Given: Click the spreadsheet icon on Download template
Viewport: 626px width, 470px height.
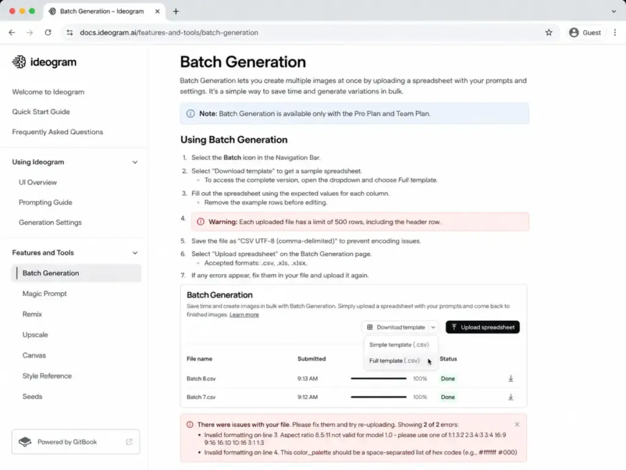Looking at the screenshot, I should click(370, 327).
